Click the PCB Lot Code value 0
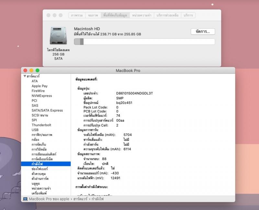The image size is (259, 210). 117,111
